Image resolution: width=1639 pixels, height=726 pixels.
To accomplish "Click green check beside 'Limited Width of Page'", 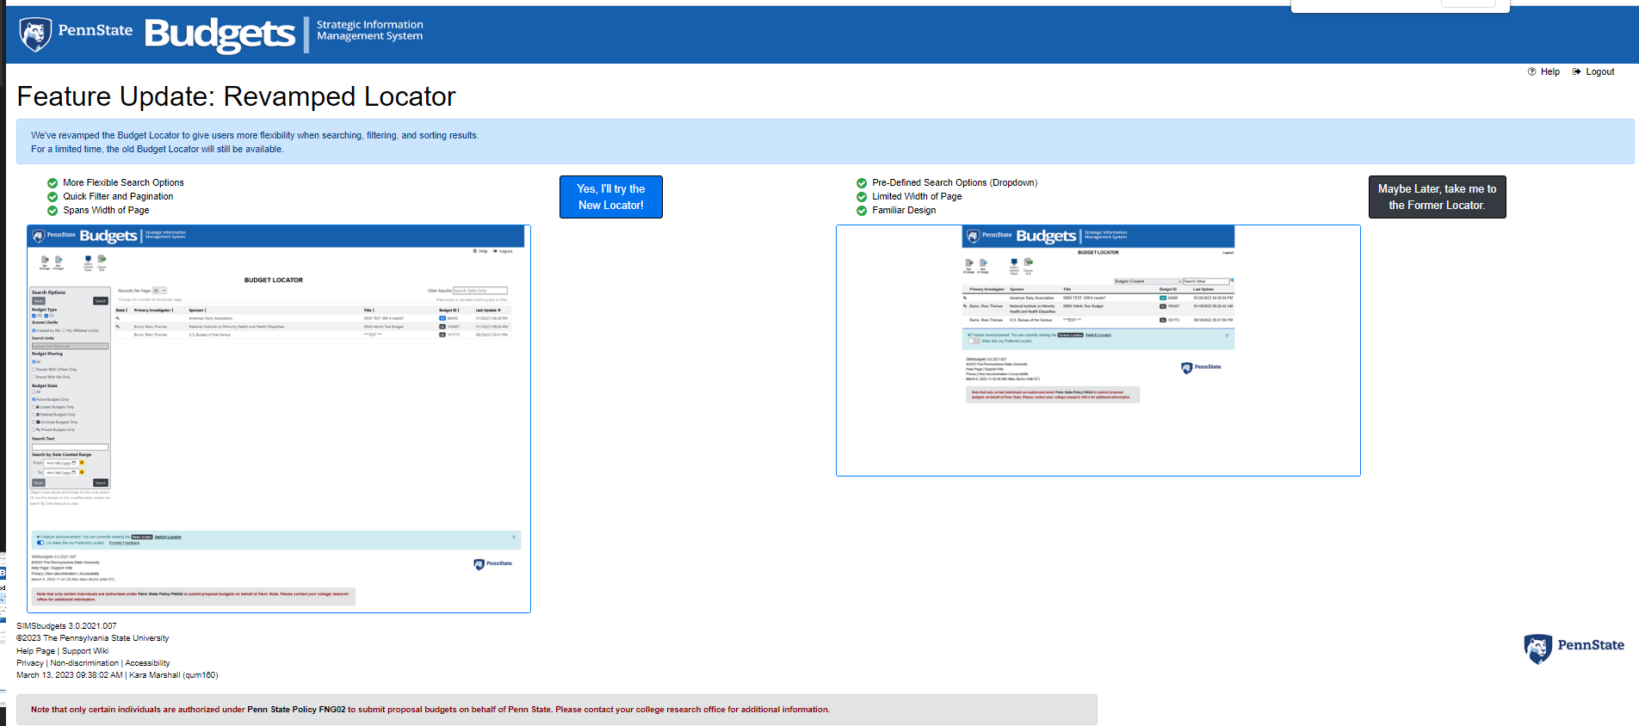I will coord(862,196).
